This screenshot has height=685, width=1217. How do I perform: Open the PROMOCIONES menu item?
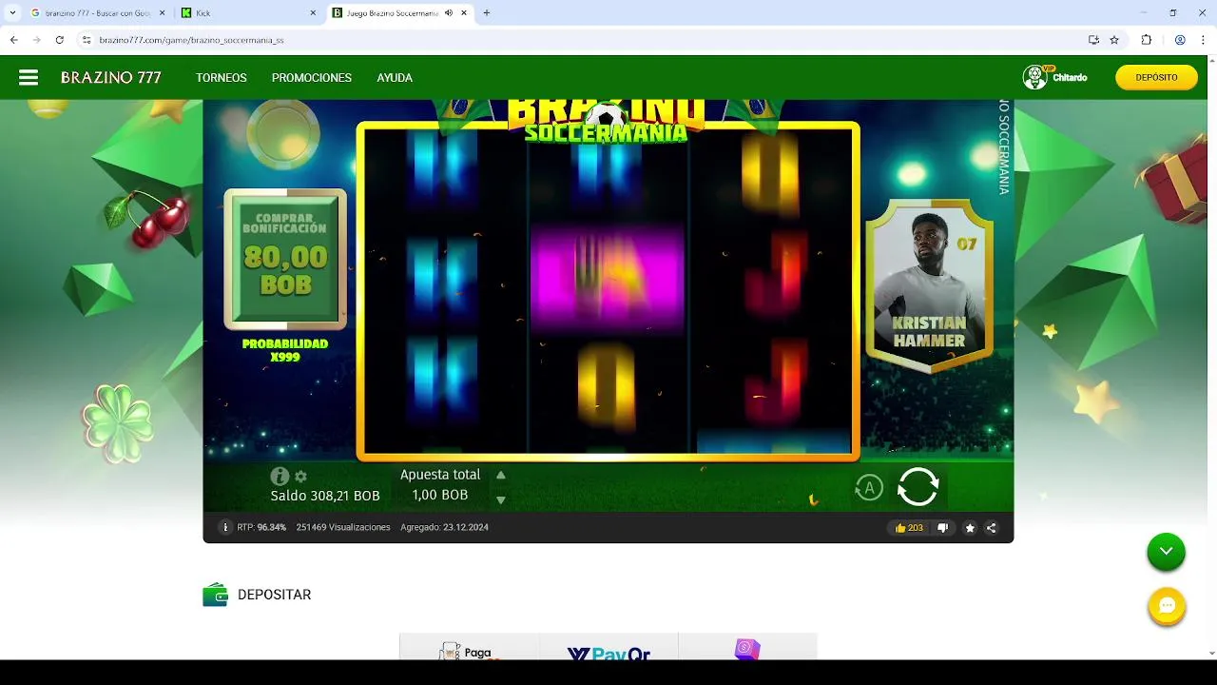pyautogui.click(x=312, y=78)
